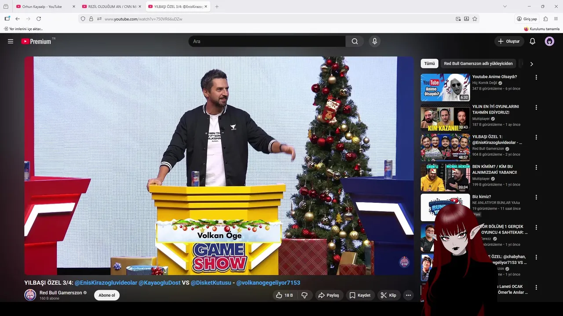Open more actions ellipsis under video

coord(408,295)
